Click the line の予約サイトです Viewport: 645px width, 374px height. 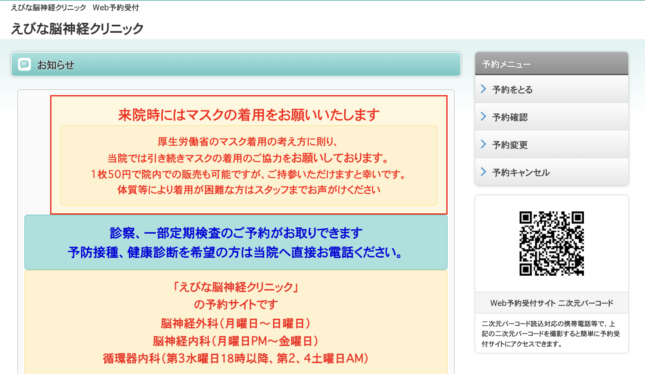tap(236, 304)
